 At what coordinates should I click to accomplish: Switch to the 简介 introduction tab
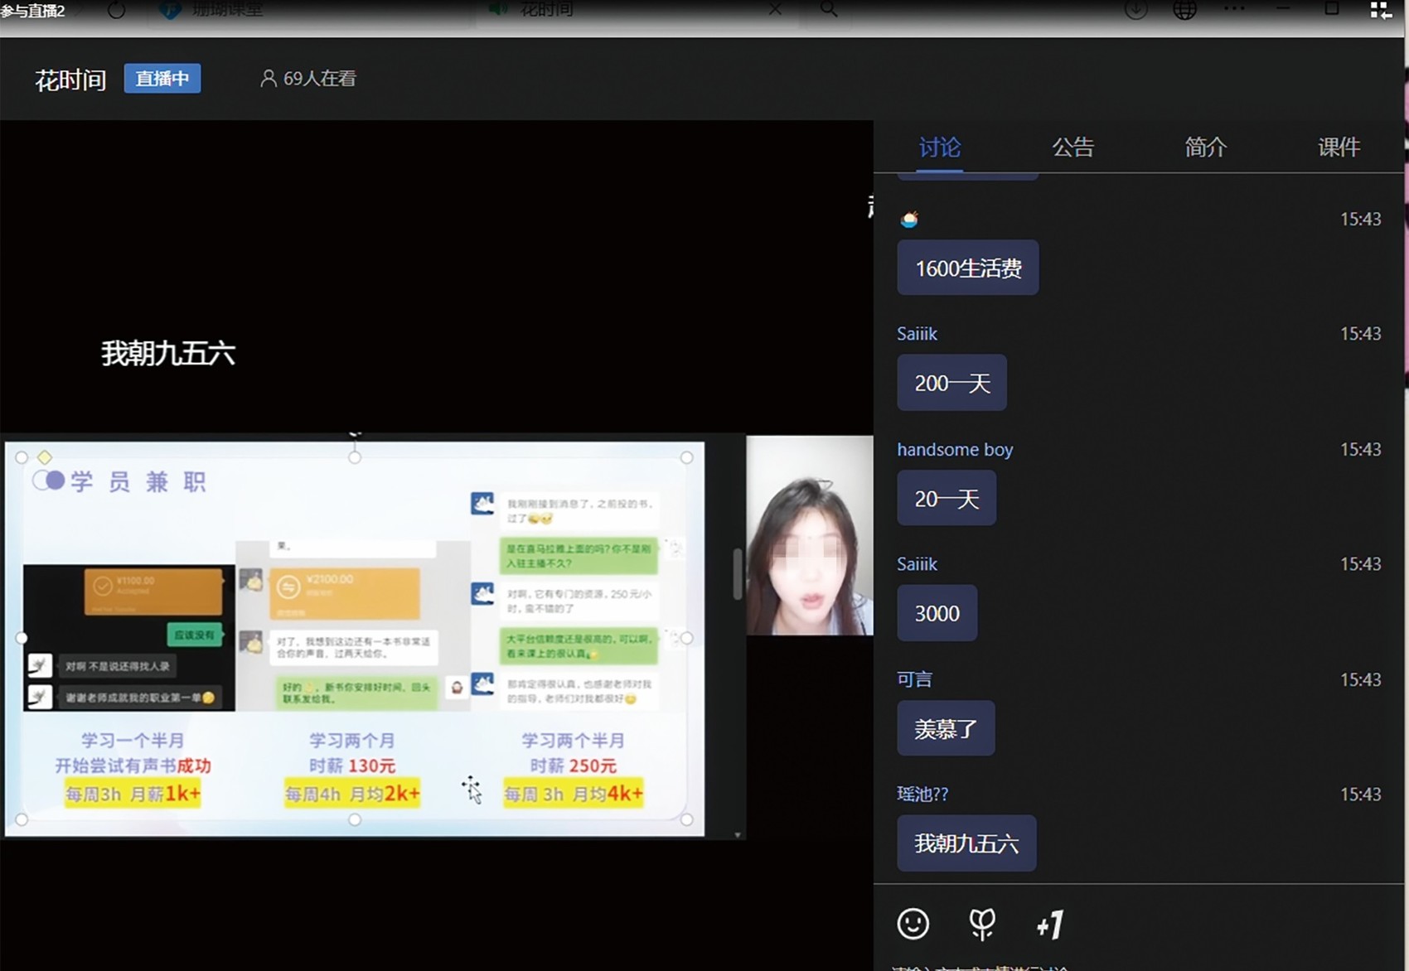[x=1205, y=147]
